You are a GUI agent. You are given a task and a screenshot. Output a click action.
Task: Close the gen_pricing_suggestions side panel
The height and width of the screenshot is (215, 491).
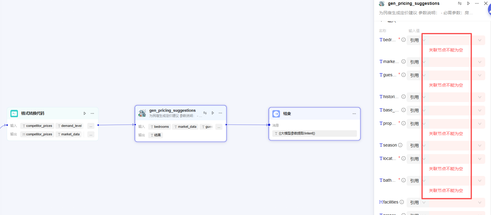coord(486,3)
